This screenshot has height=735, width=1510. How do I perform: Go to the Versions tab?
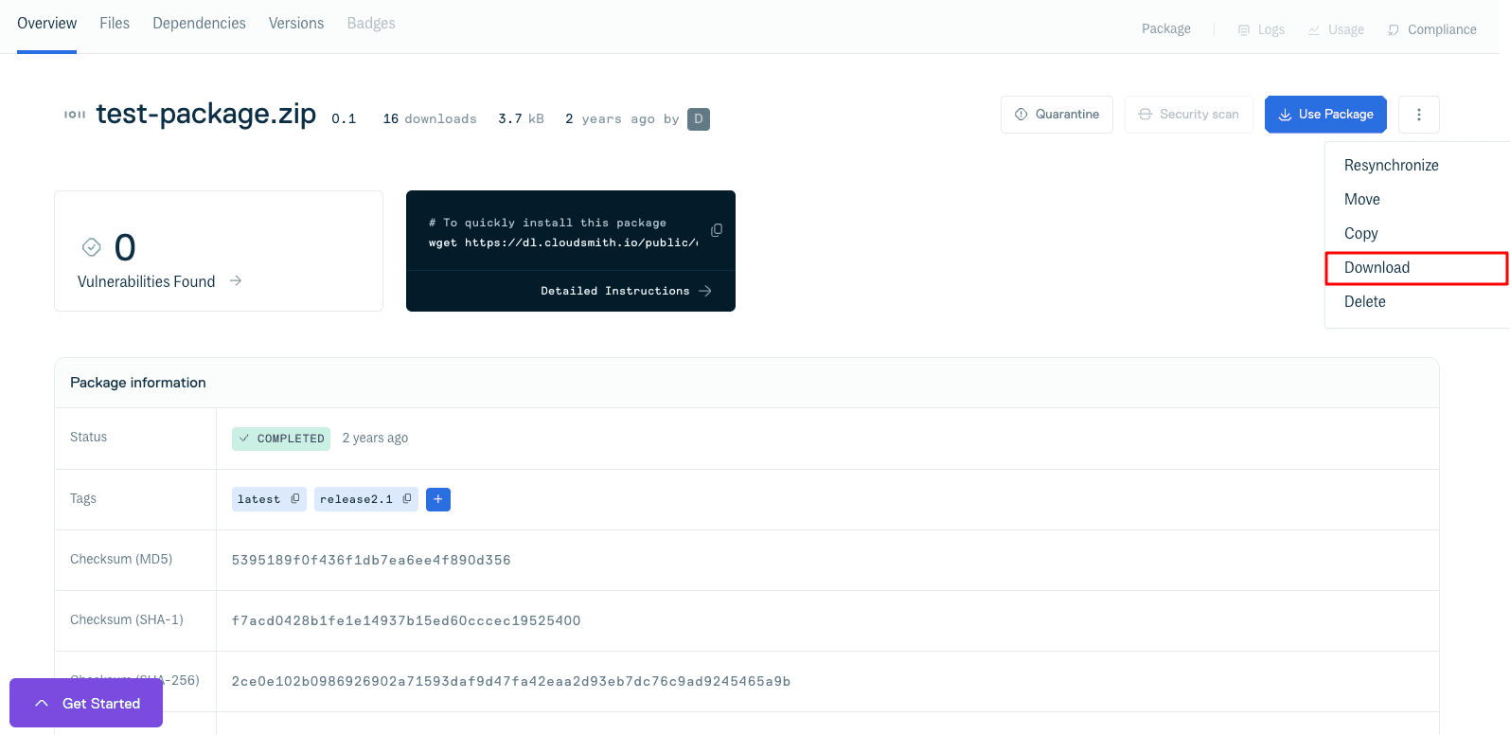pyautogui.click(x=296, y=24)
